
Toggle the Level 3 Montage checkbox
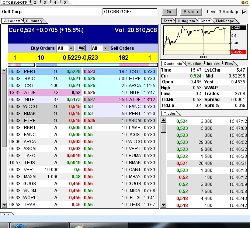[244, 12]
